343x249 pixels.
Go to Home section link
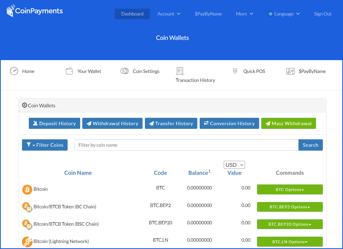click(x=28, y=71)
